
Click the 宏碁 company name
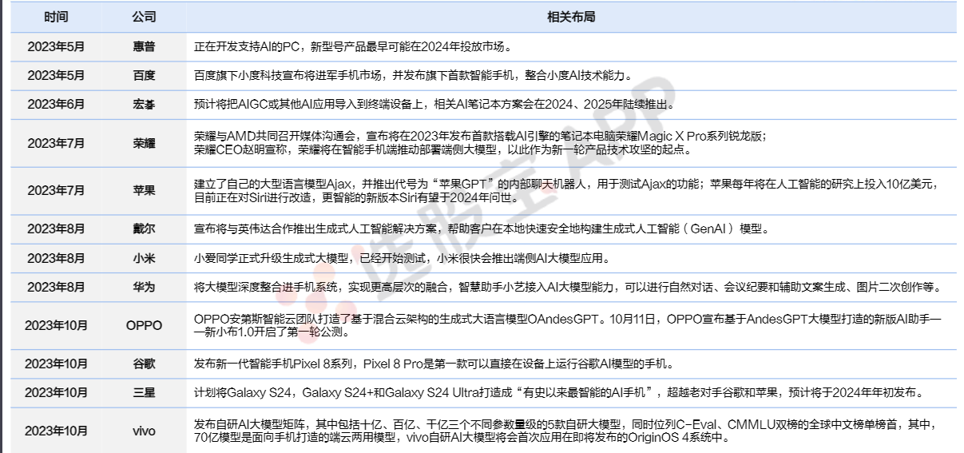click(x=144, y=105)
